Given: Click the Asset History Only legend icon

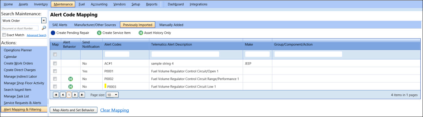Looking at the screenshot, I should [x=141, y=33].
